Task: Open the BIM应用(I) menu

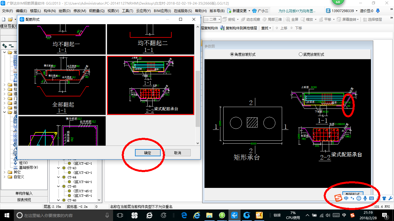Action: tap(162, 11)
